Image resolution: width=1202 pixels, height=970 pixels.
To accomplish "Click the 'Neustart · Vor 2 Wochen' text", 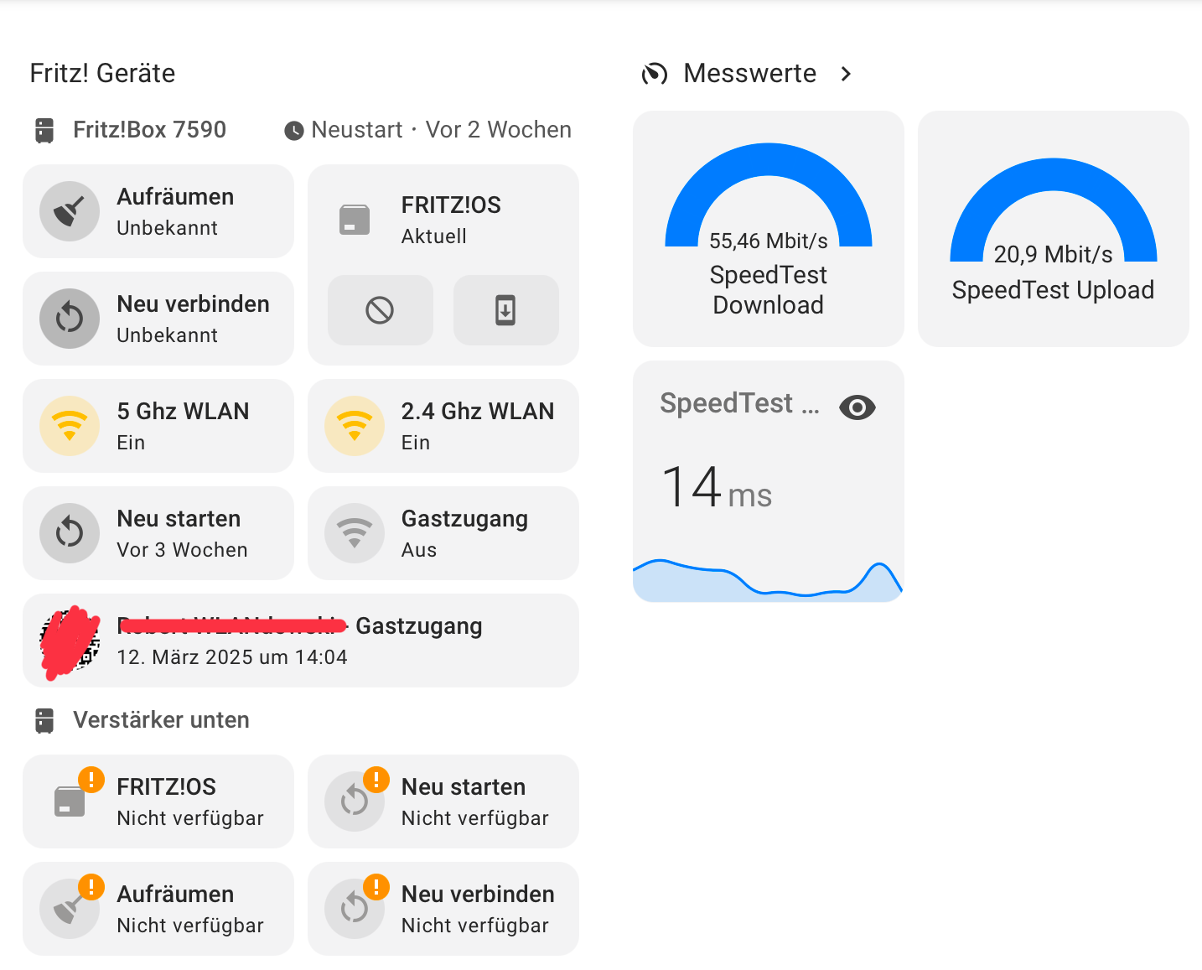I will point(442,130).
